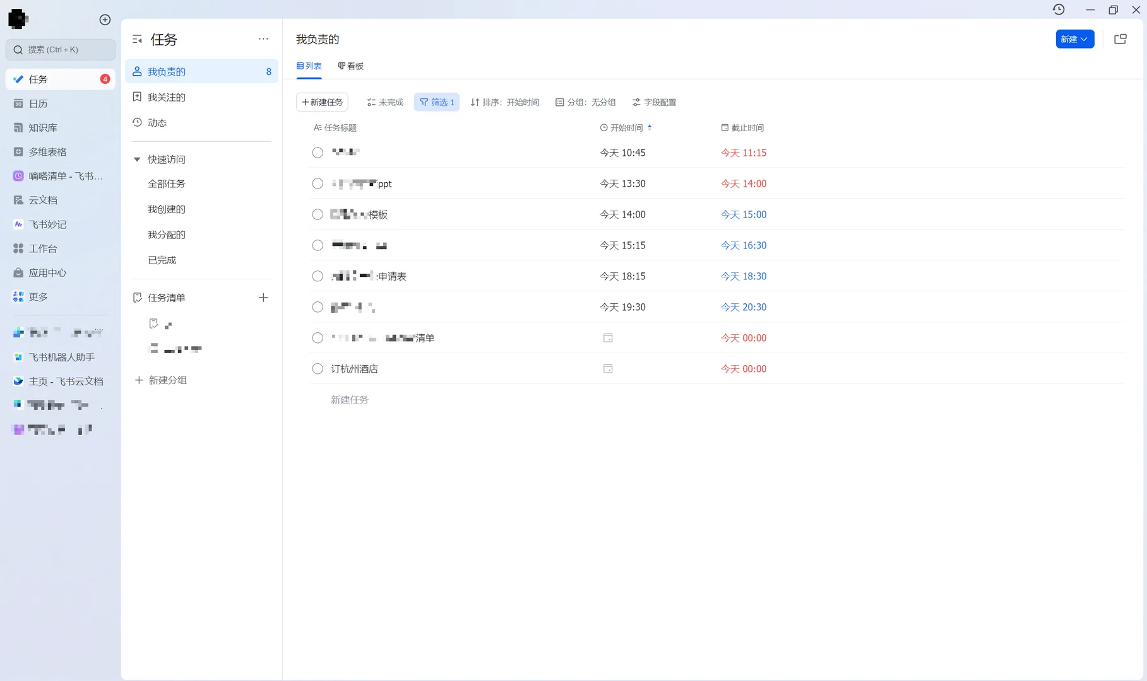
Task: Switch to the 列表 view tab
Action: 309,66
